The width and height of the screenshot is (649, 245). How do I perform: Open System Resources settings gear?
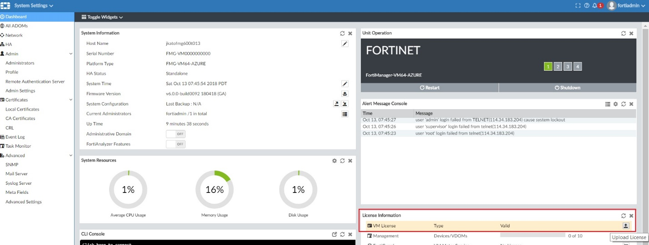coord(334,160)
